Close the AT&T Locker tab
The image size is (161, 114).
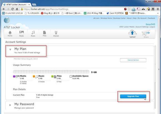pos(29,5)
